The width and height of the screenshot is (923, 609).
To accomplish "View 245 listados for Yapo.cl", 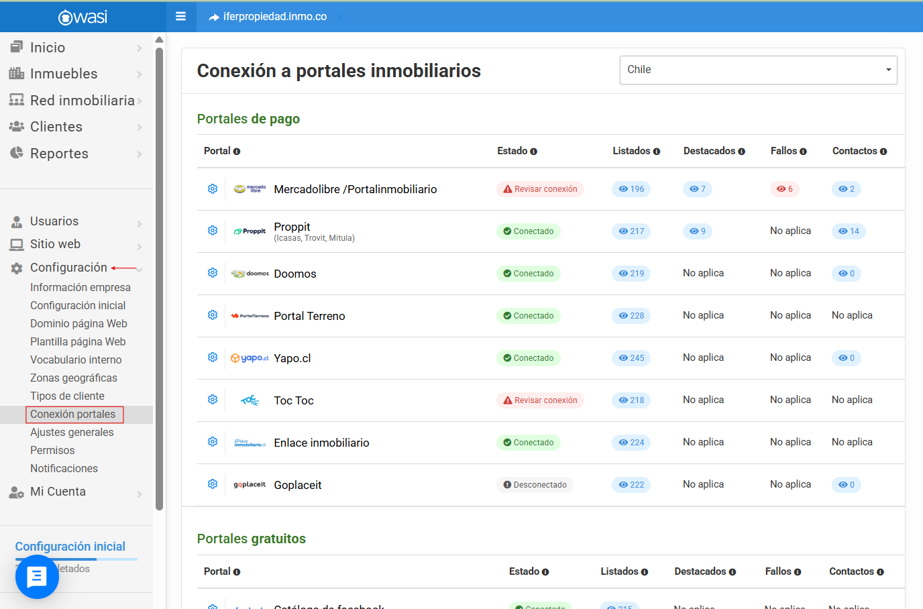I will (631, 358).
